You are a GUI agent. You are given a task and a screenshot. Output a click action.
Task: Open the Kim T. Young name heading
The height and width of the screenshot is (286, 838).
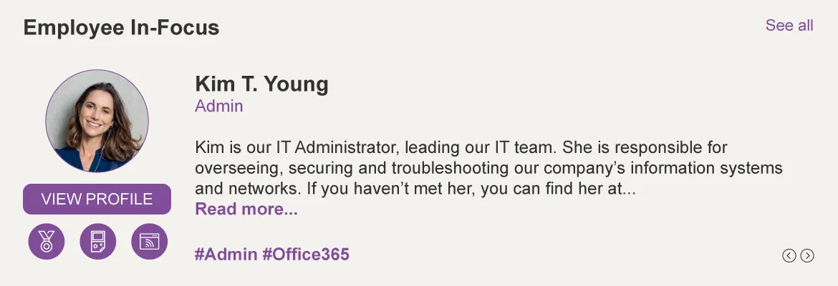tap(262, 84)
